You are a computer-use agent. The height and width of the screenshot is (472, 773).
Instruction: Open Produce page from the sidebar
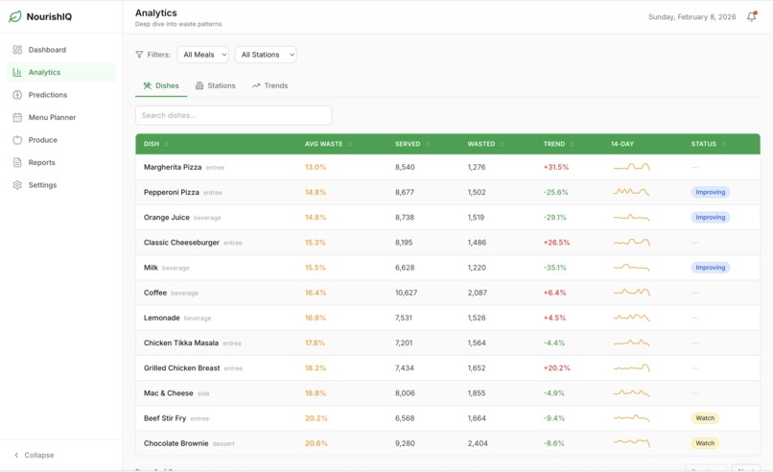[61, 139]
